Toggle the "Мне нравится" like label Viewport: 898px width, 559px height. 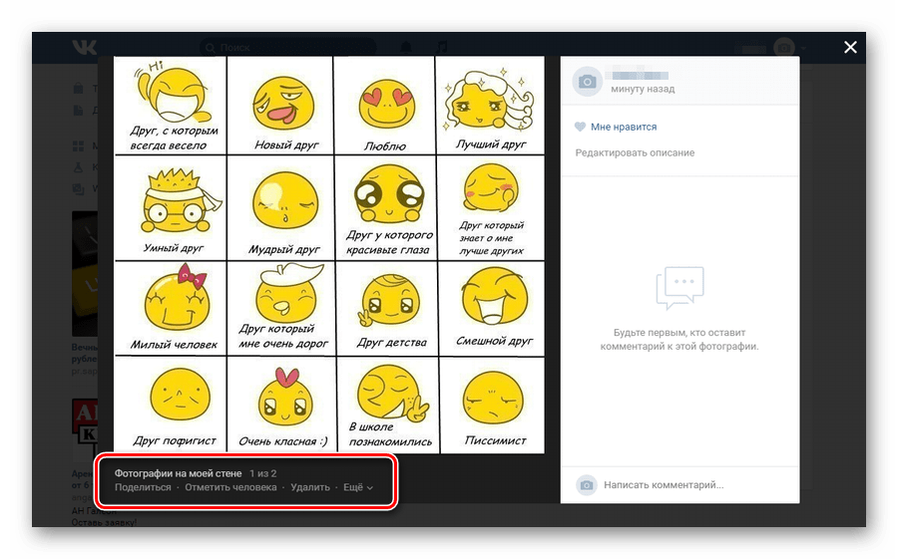click(624, 128)
